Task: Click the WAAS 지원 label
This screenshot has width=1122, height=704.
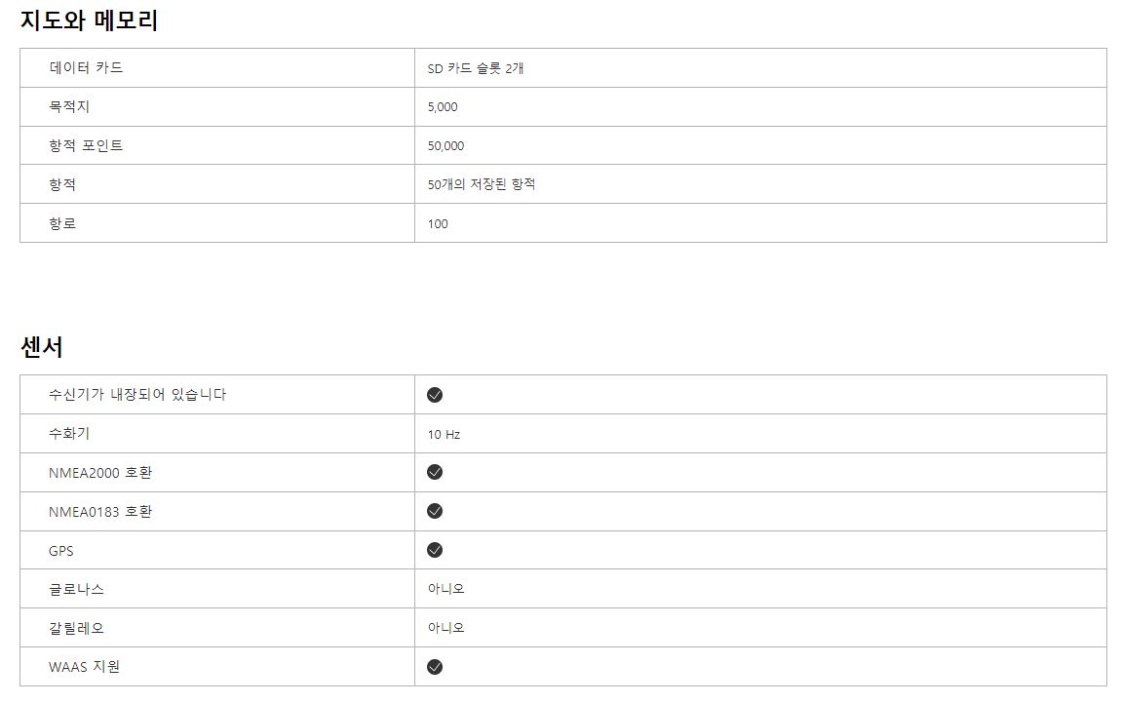Action: point(85,667)
